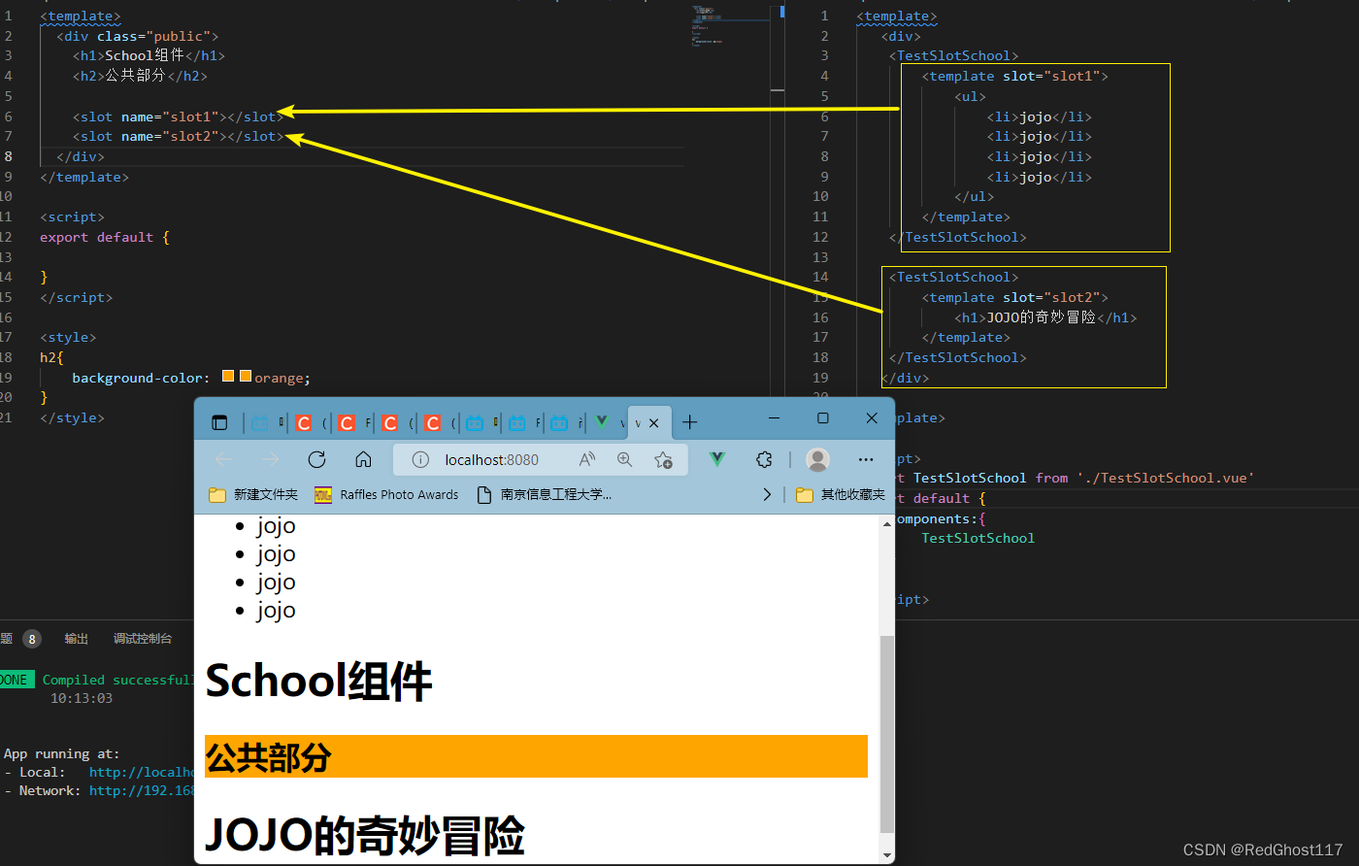Reload the localhost page
Viewport: 1359px width, 866px height.
316,459
